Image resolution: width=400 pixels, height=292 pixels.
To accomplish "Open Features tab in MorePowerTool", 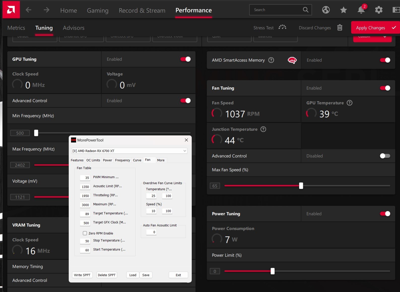I will [77, 160].
